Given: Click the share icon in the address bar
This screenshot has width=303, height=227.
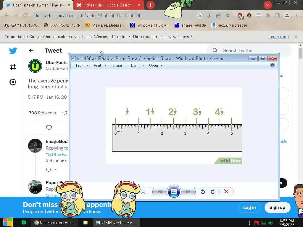Looking at the screenshot, I should [x=218, y=15].
